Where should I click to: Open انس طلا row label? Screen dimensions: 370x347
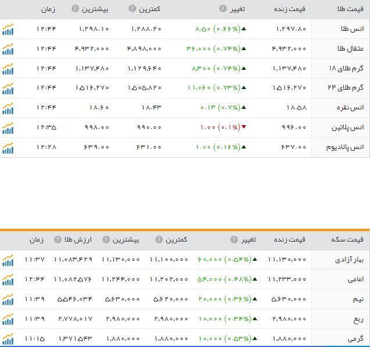click(352, 29)
